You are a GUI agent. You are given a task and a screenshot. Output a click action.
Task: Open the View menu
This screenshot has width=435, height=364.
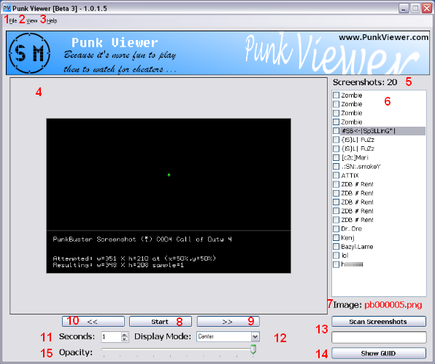[32, 21]
